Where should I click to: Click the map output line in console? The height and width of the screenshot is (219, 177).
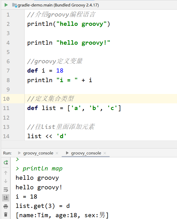pos(62,215)
